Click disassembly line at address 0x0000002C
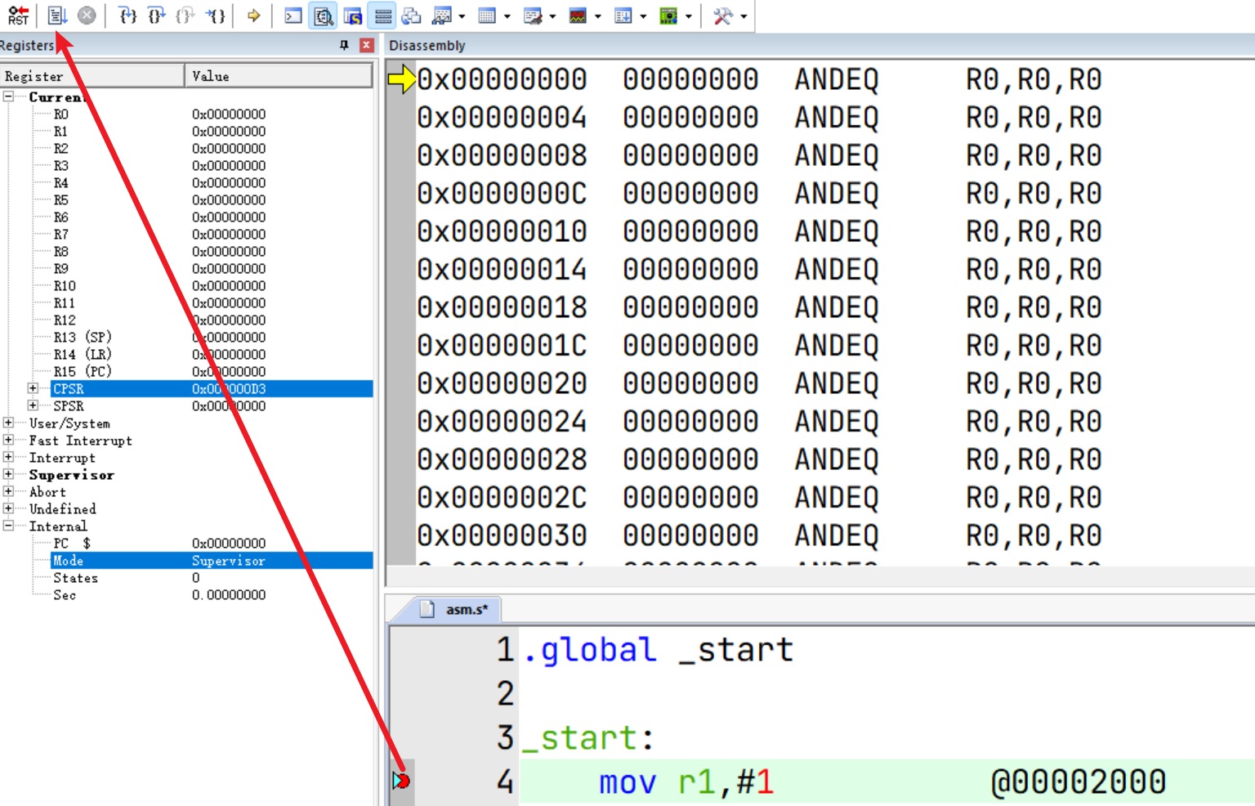Viewport: 1255px width, 806px height. (x=759, y=498)
